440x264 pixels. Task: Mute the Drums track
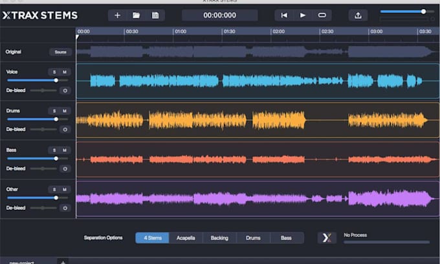tap(65, 111)
